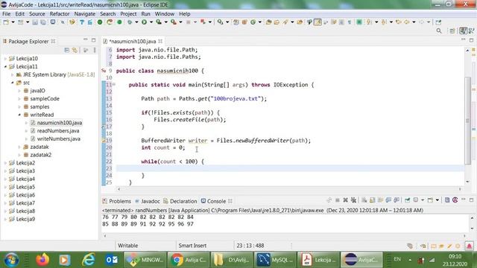
Task: Click the New Java Class green C icon
Action: tap(253, 22)
